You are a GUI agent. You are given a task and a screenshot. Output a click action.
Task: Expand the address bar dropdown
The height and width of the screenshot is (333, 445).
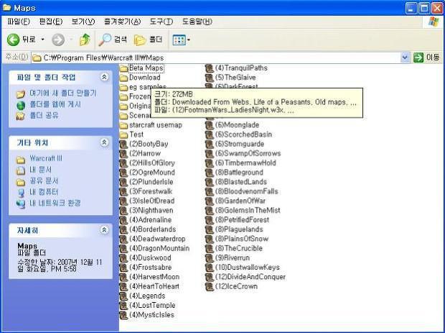pos(405,58)
